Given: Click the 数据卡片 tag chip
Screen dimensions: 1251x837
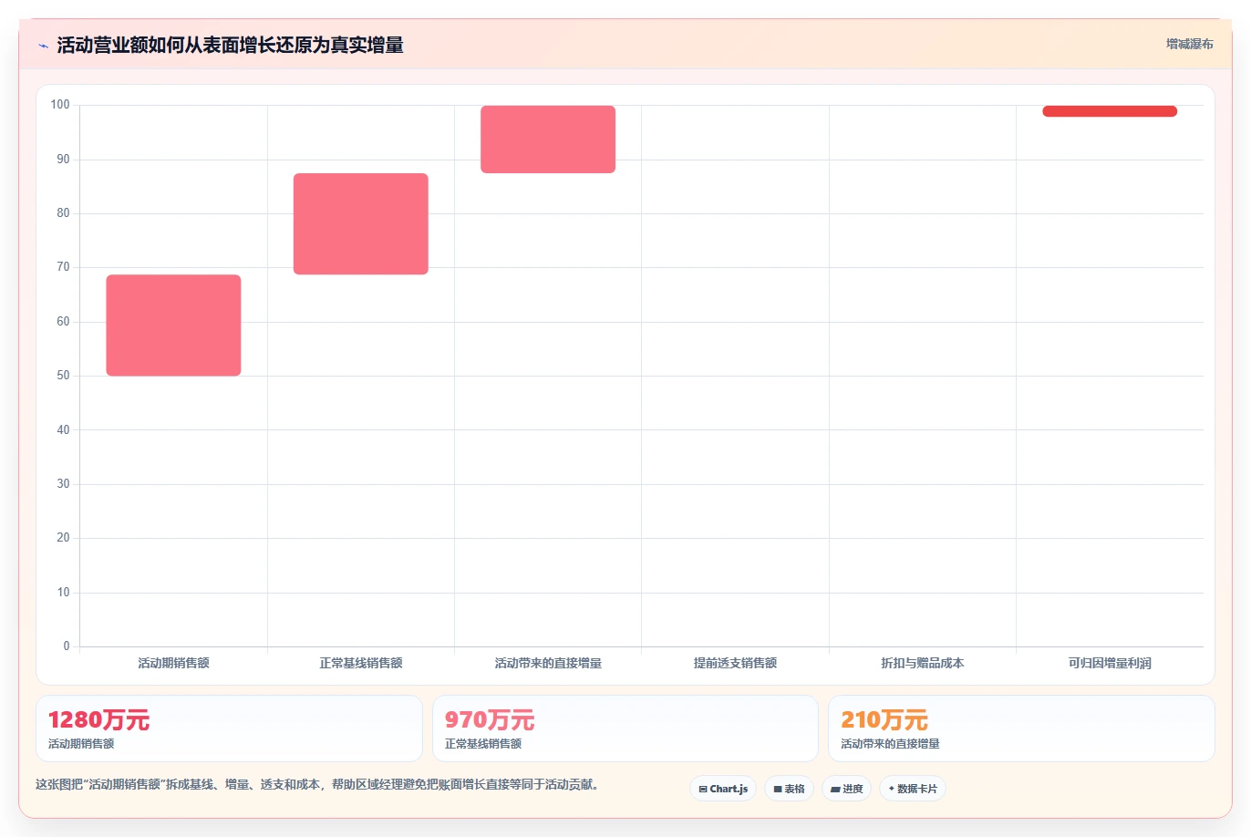Looking at the screenshot, I should point(913,789).
